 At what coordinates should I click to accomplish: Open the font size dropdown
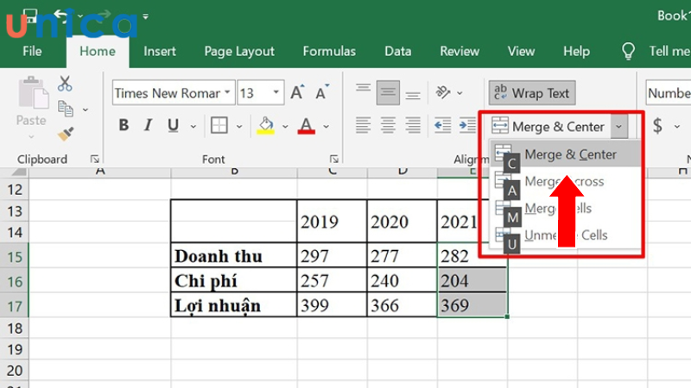tap(276, 92)
